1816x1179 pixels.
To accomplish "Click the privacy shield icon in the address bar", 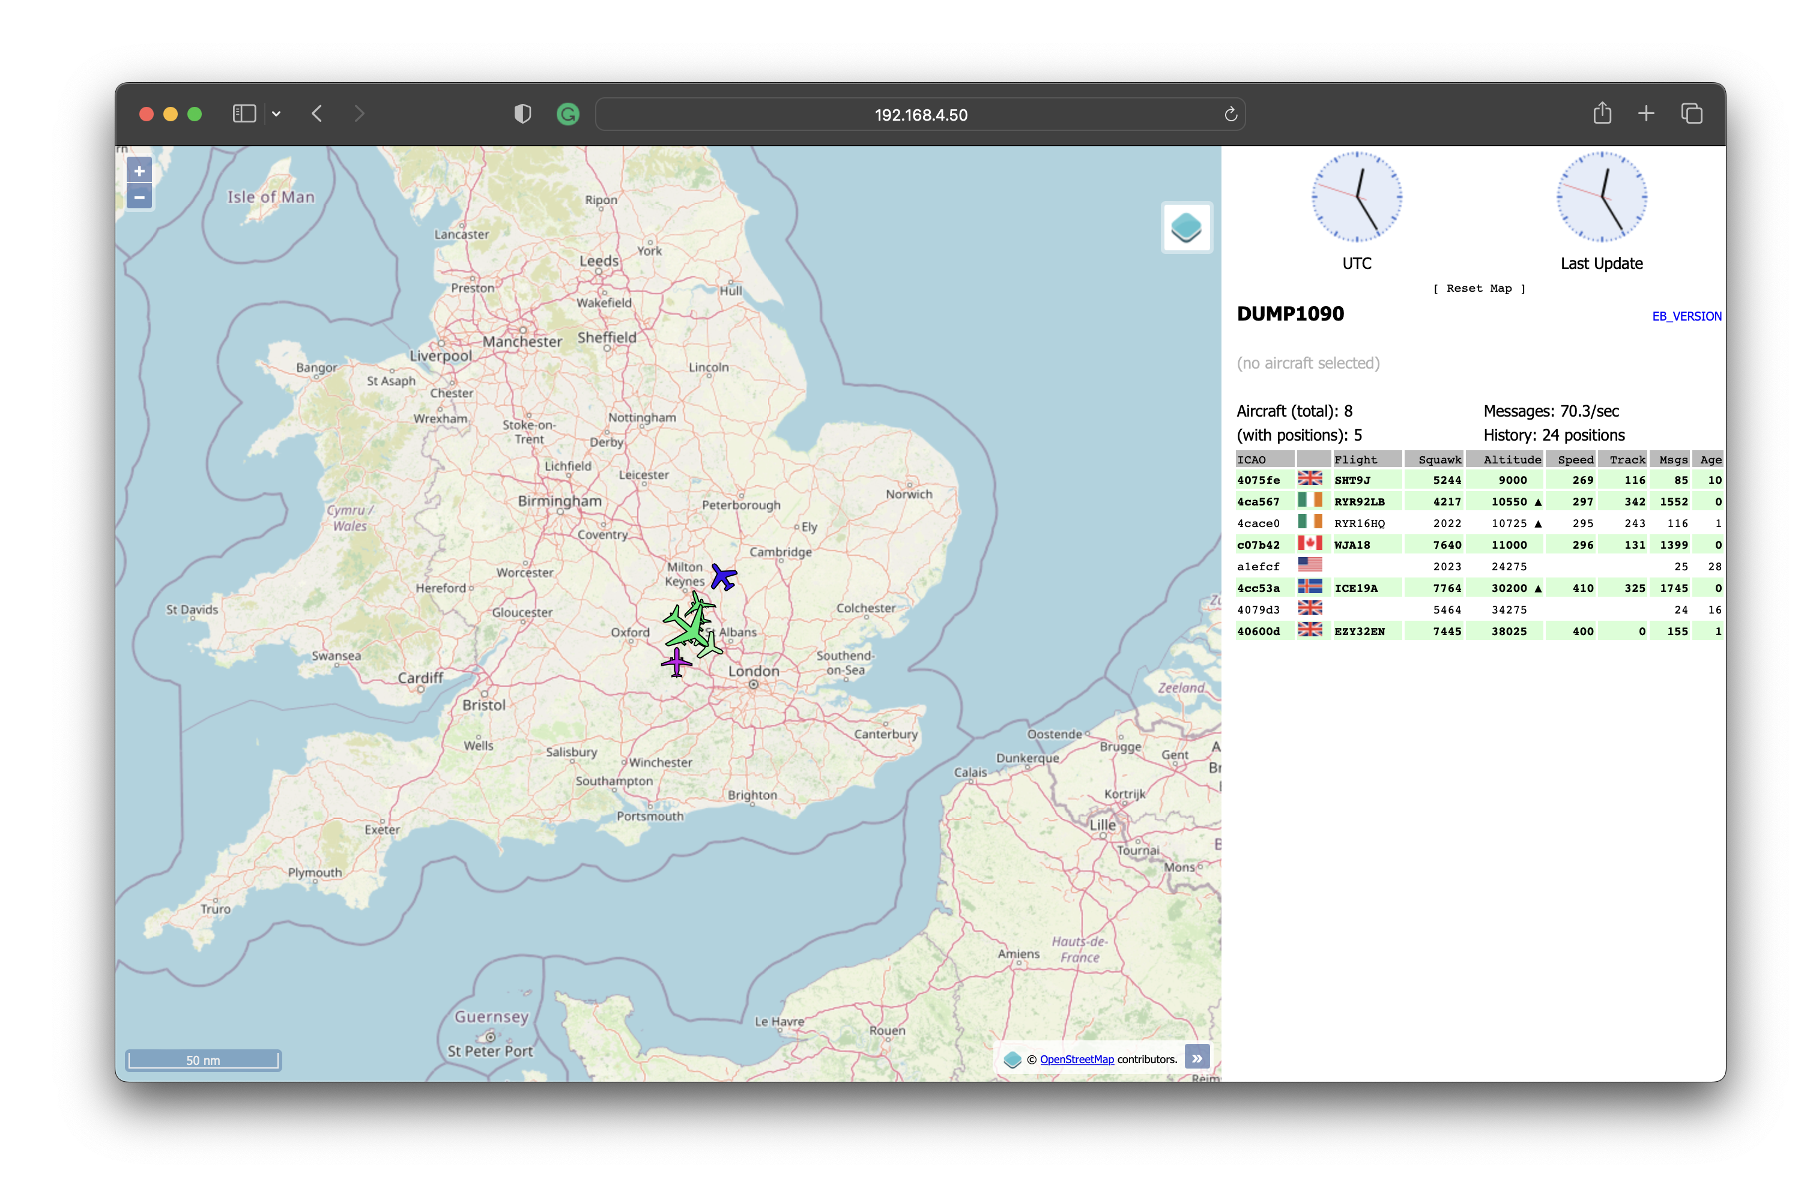I will click(522, 113).
